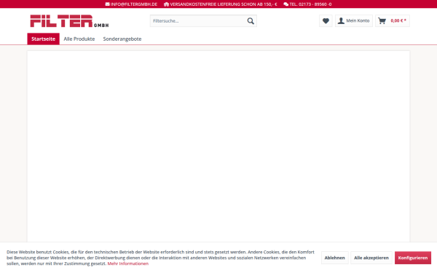Click the envelope icon in top bar
Viewport: 437px width, 273px height.
pyautogui.click(x=107, y=4)
